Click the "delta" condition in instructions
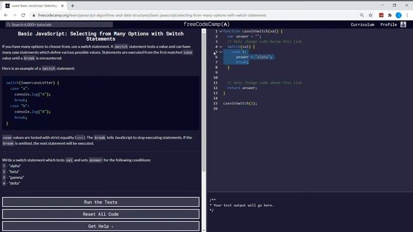Viewport: 413px width, 232px height. tap(14, 183)
